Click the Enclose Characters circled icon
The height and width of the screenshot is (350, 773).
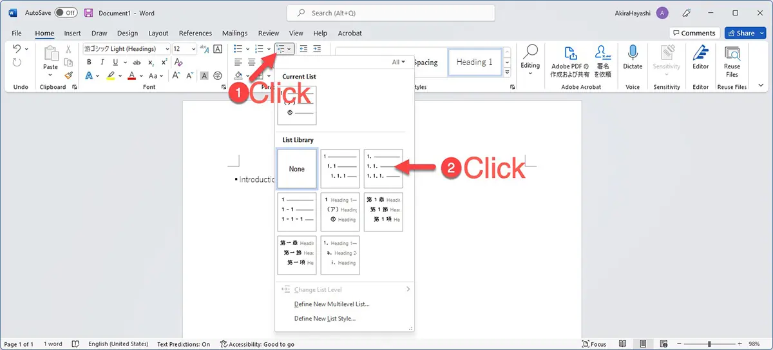pyautogui.click(x=218, y=75)
